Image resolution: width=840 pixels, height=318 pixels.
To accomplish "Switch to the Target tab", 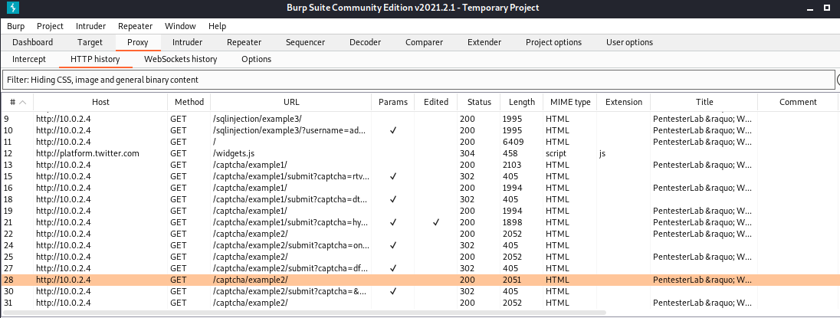I will pos(90,42).
